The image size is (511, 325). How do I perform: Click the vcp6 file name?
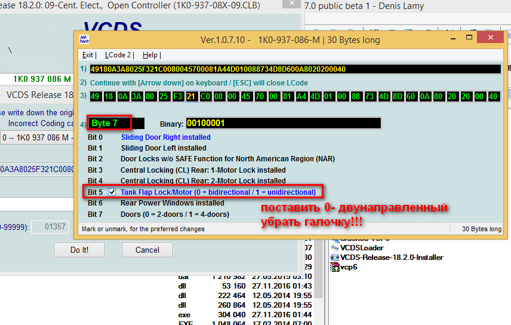[349, 267]
